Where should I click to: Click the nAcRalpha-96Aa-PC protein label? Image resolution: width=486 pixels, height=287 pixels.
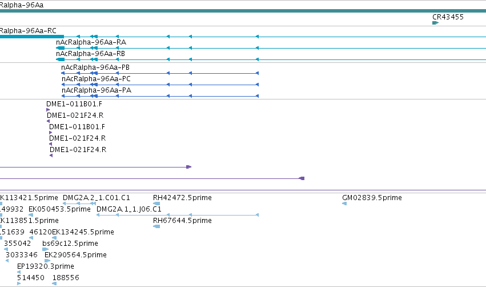(x=96, y=79)
